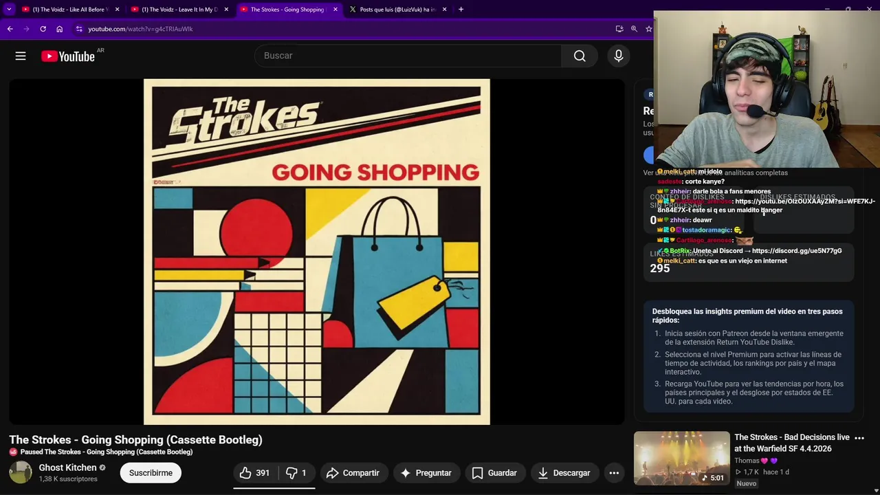
Task: Close the X Posts que luis tab
Action: [444, 10]
